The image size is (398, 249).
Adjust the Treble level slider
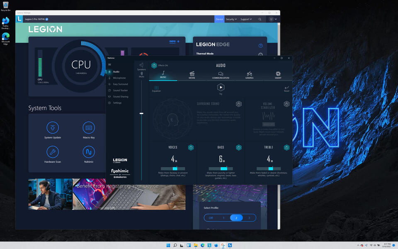tap(269, 169)
